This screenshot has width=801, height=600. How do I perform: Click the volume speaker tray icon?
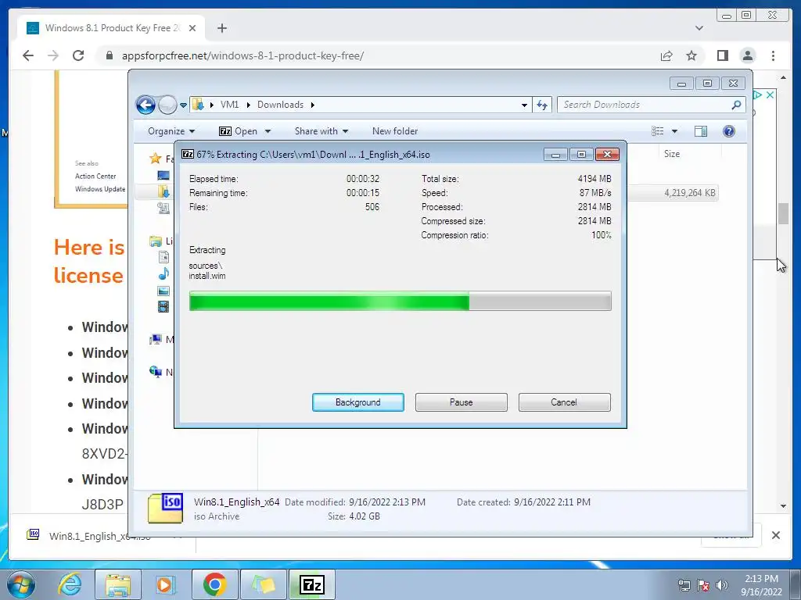tap(722, 585)
